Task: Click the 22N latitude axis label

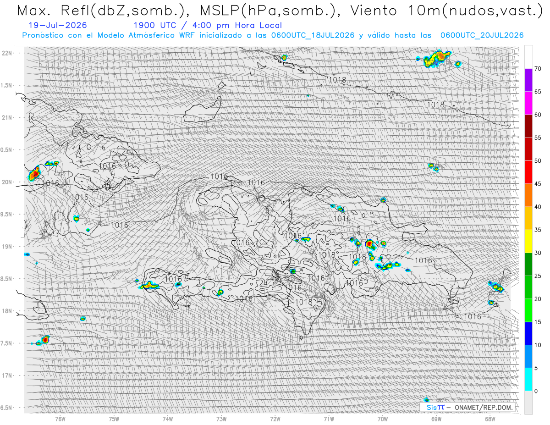Action: tap(6, 53)
